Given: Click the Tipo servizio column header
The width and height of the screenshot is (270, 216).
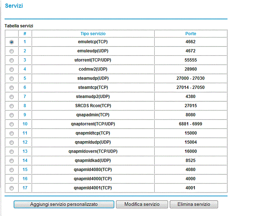Looking at the screenshot, I should click(x=93, y=33).
